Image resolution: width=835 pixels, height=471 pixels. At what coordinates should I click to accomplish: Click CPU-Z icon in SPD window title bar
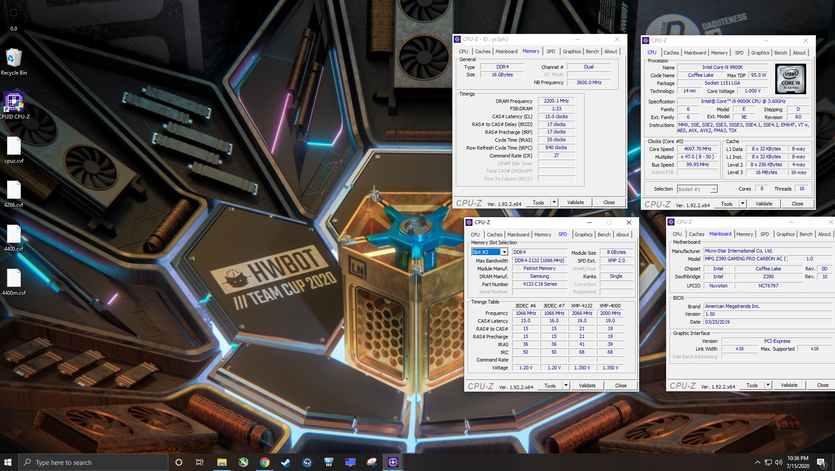(469, 222)
